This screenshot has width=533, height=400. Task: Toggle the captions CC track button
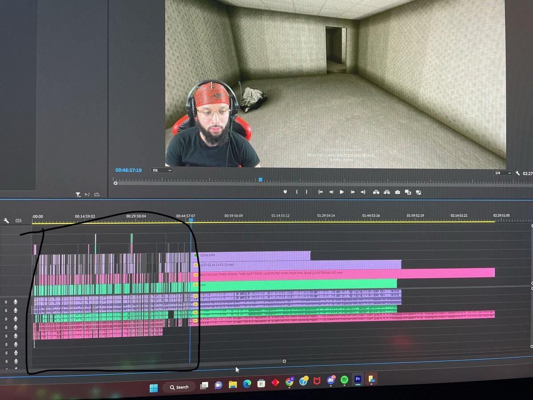point(18,220)
